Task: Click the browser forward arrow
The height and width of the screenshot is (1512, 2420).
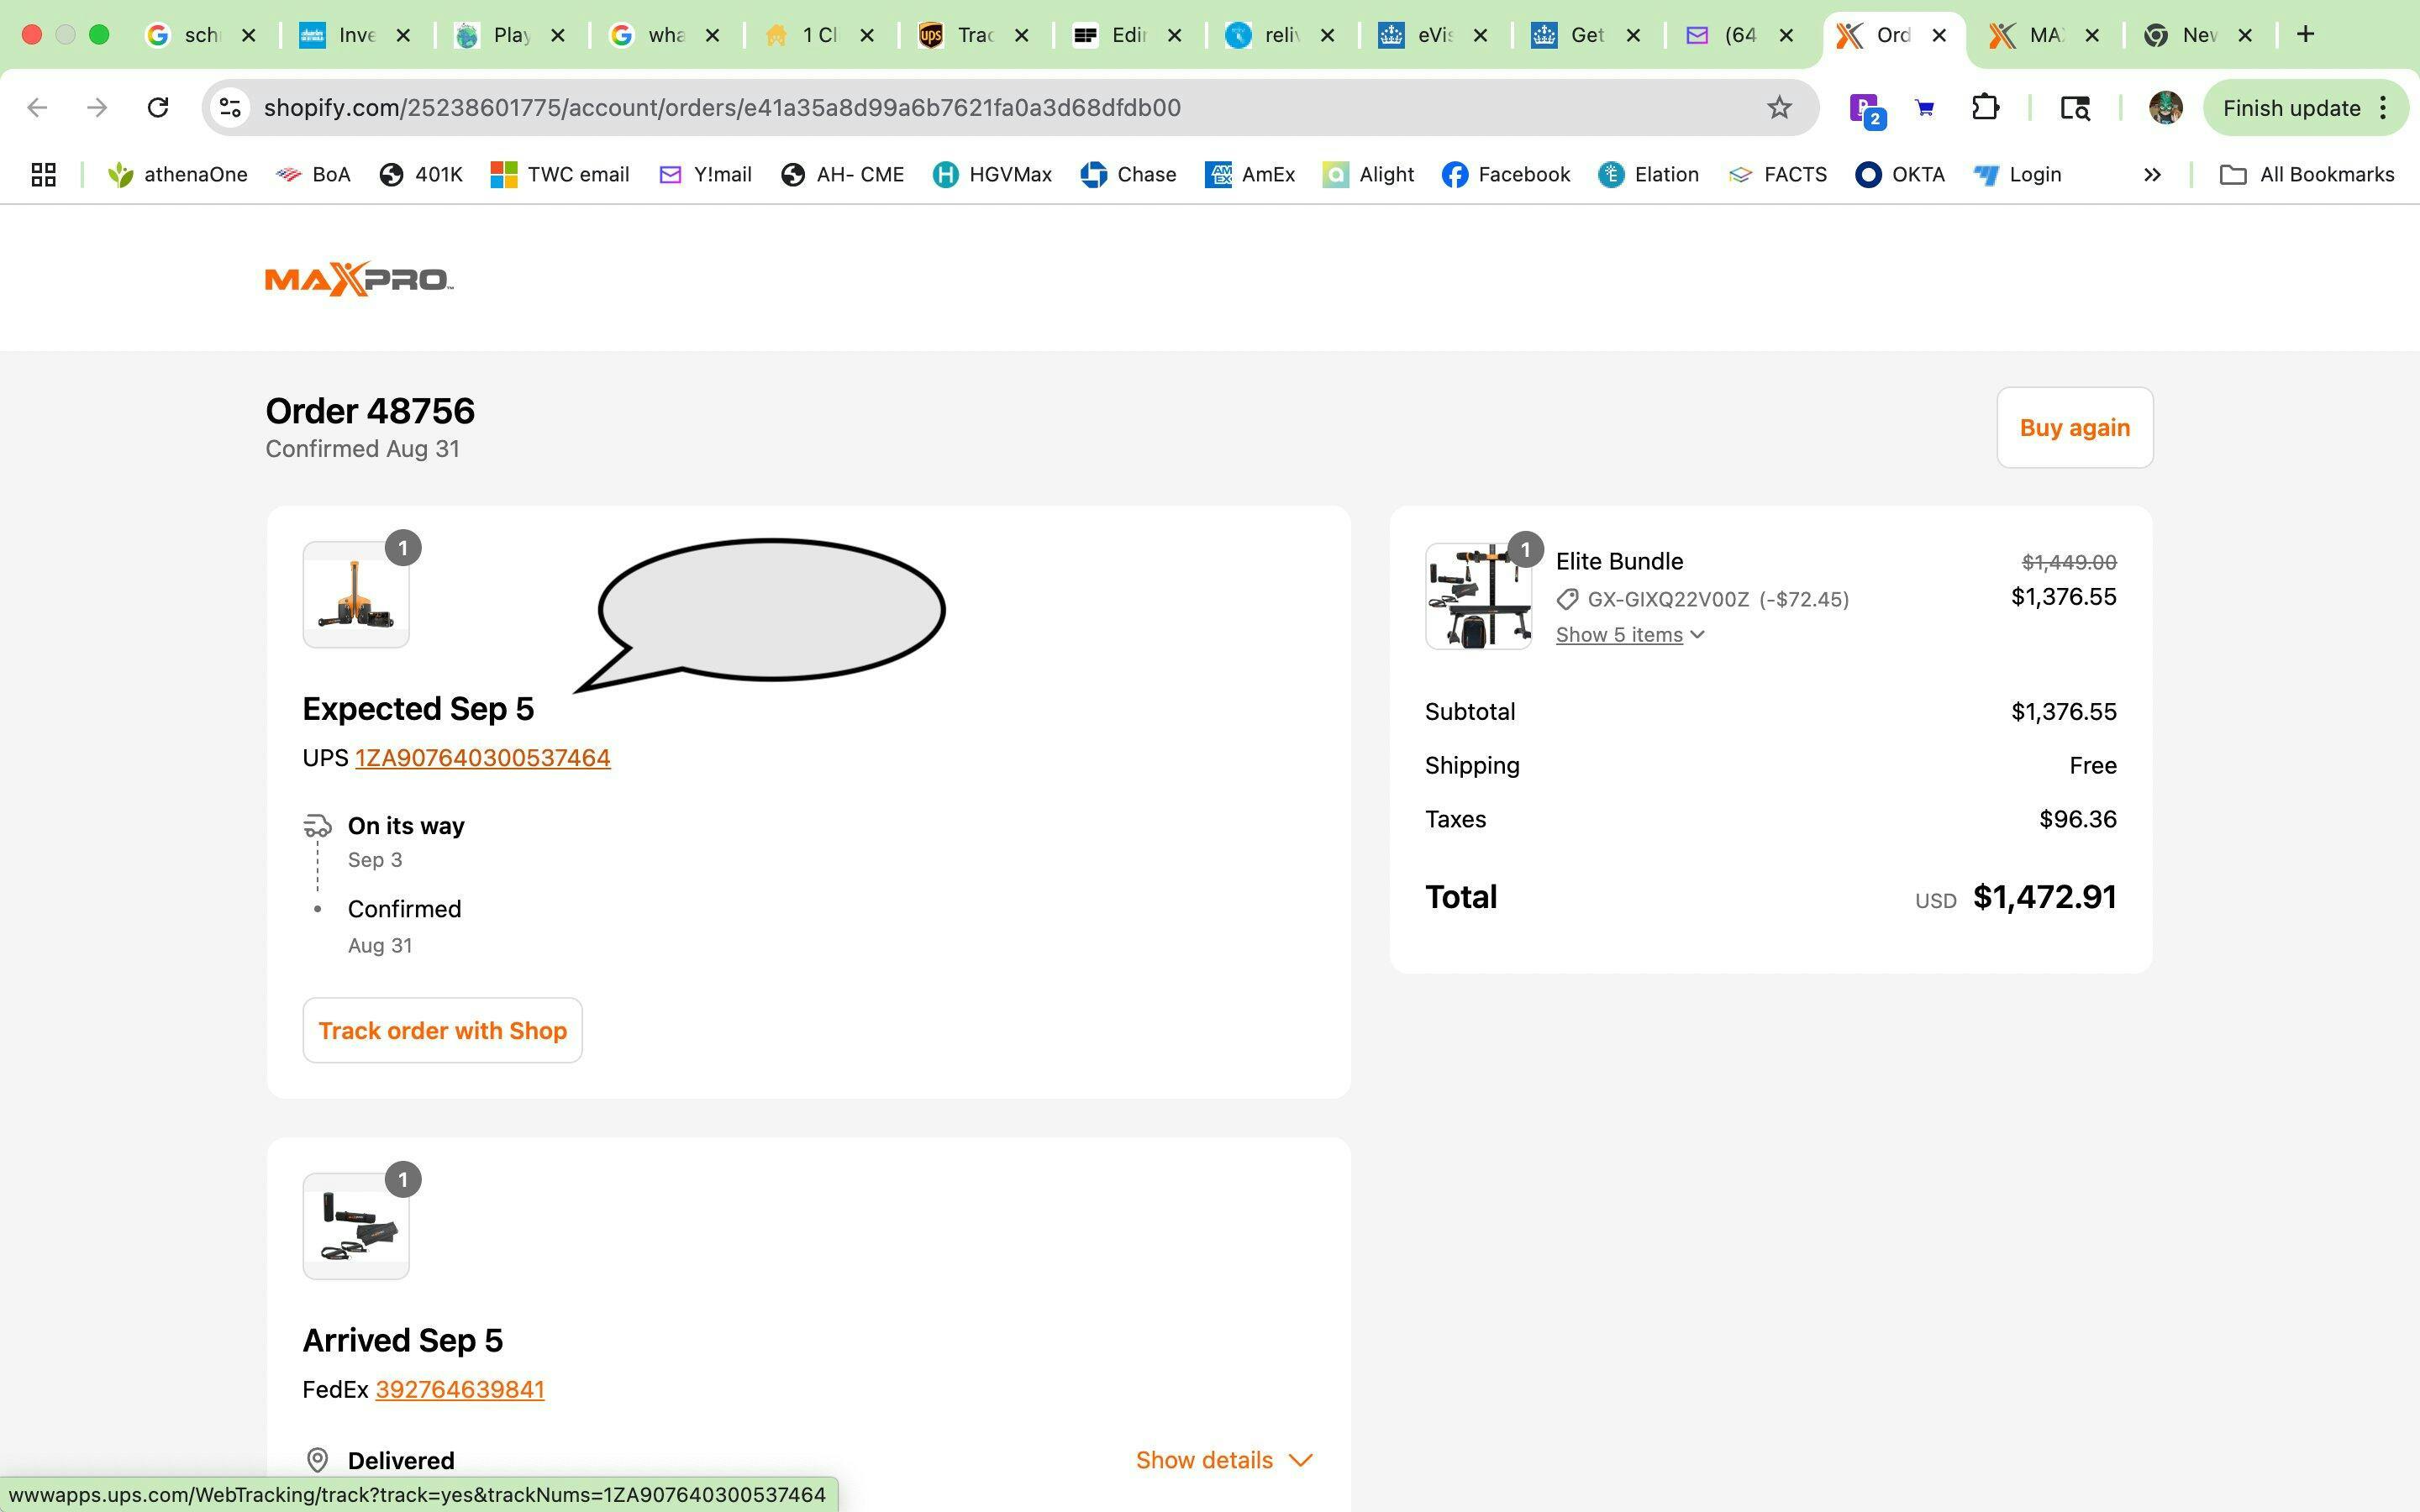Action: [x=97, y=108]
